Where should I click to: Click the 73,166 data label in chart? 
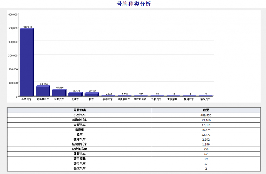(x=44, y=84)
